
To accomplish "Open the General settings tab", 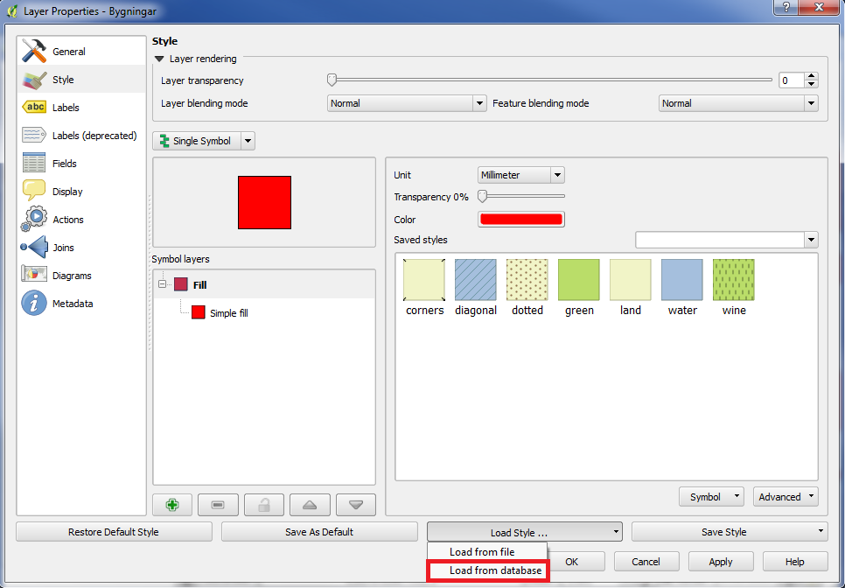I will point(81,52).
